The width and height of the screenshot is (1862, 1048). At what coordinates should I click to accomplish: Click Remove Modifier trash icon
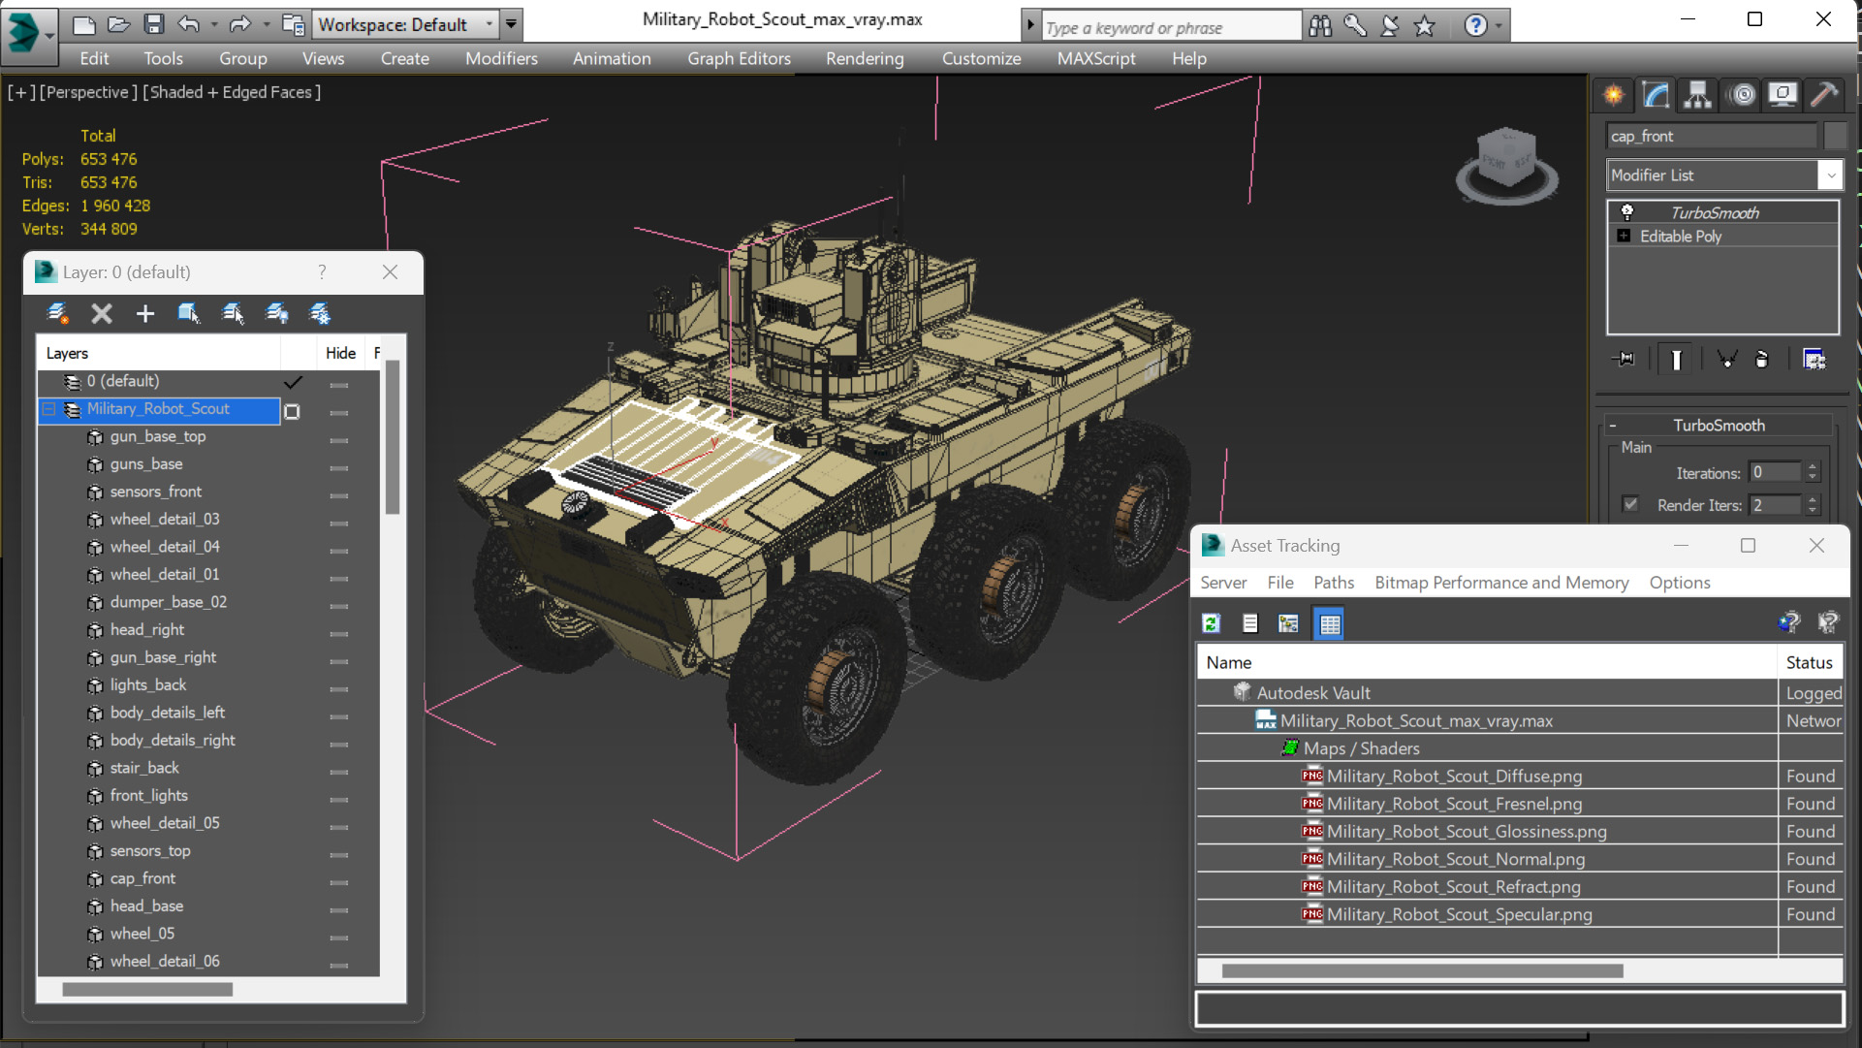tap(1762, 360)
